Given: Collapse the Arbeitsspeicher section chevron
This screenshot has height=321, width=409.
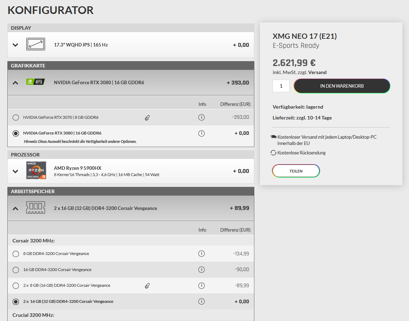Looking at the screenshot, I should tap(15, 209).
